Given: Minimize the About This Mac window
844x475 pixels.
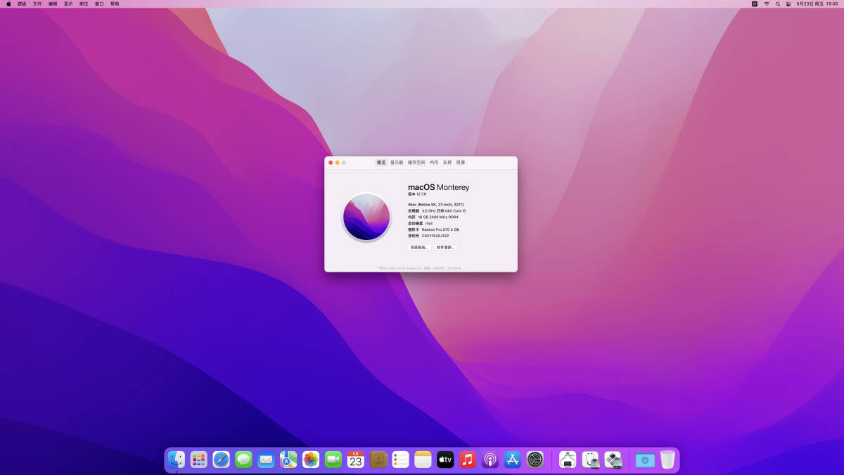Looking at the screenshot, I should pyautogui.click(x=337, y=163).
